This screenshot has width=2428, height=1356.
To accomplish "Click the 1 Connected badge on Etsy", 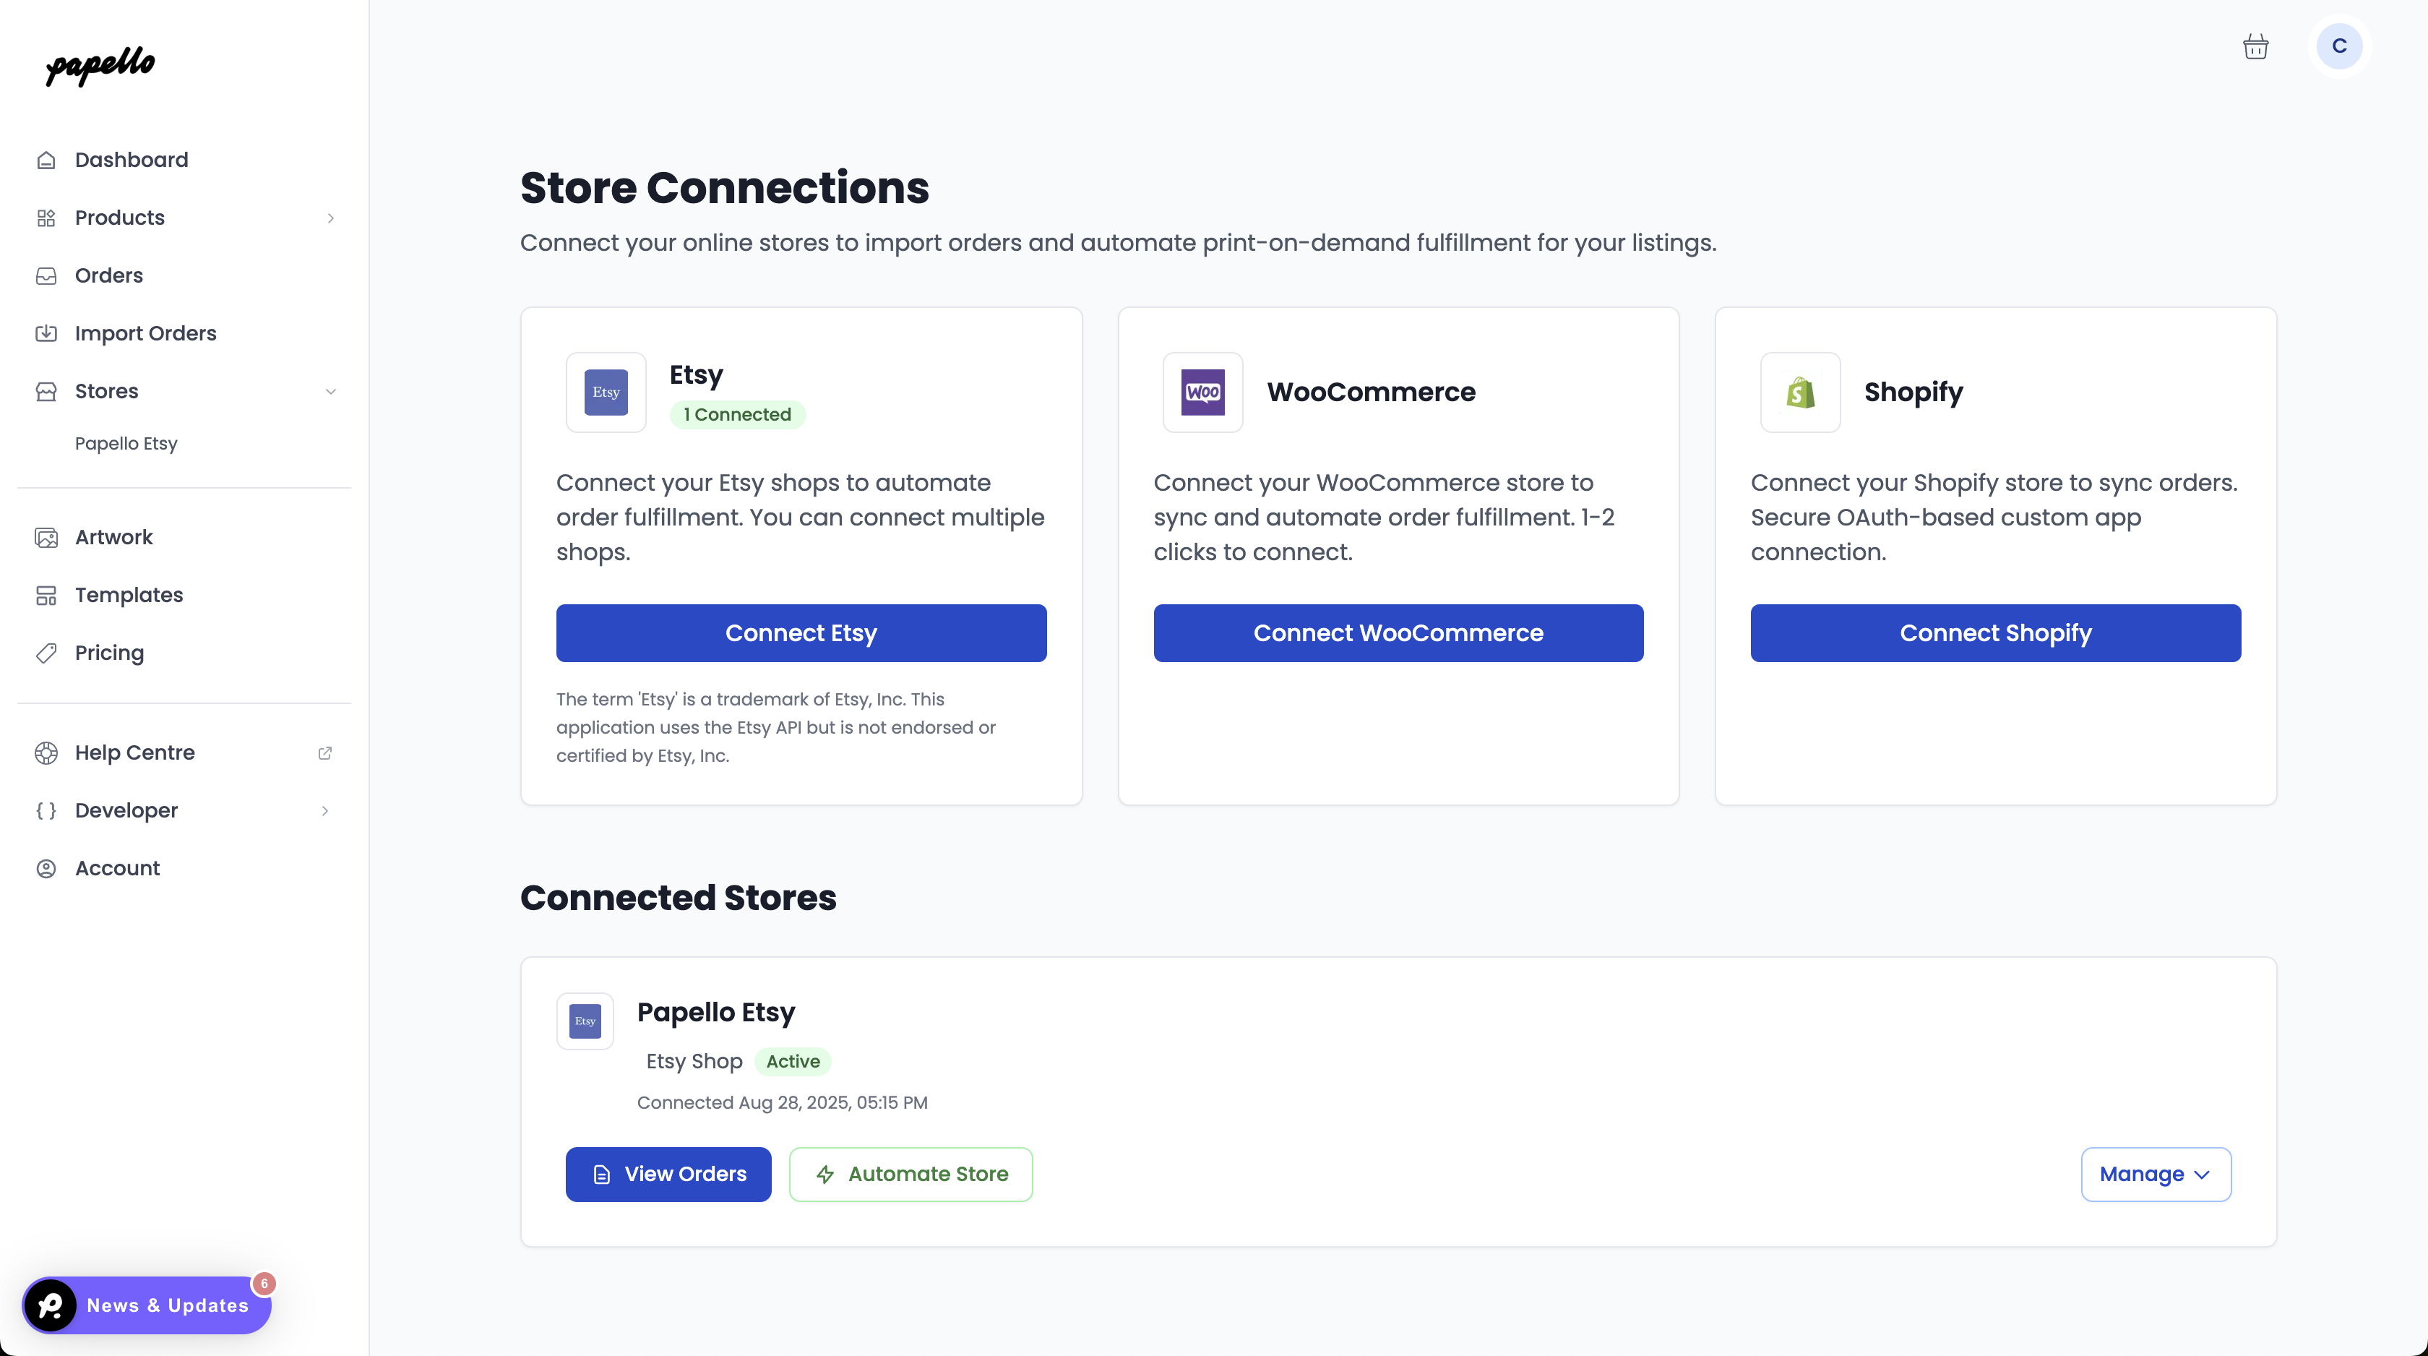I will (737, 415).
